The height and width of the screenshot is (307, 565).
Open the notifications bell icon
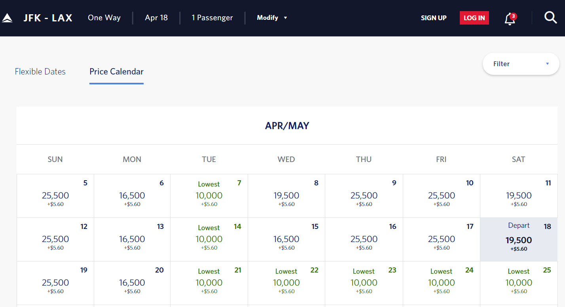(510, 19)
